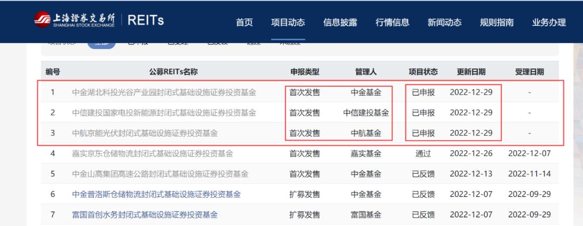Go to 行情信息 section
Image resolution: width=583 pixels, height=226 pixels.
coord(392,22)
